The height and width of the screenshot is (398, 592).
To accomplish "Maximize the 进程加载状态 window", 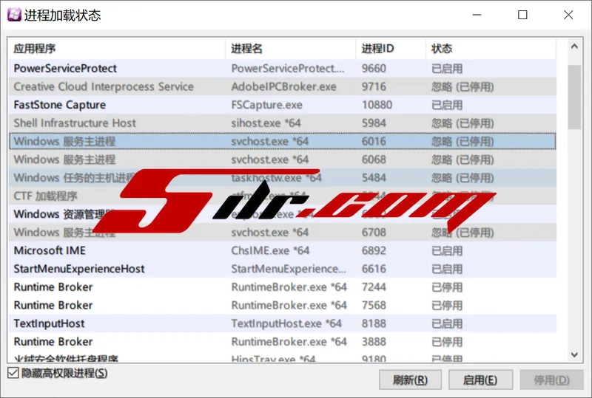I will point(522,15).
